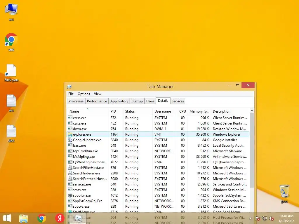Switch to the Processes tab
The width and height of the screenshot is (299, 224).
pyautogui.click(x=76, y=101)
